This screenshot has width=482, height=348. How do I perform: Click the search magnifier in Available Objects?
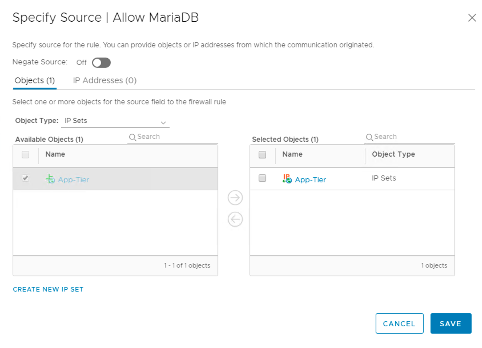132,137
